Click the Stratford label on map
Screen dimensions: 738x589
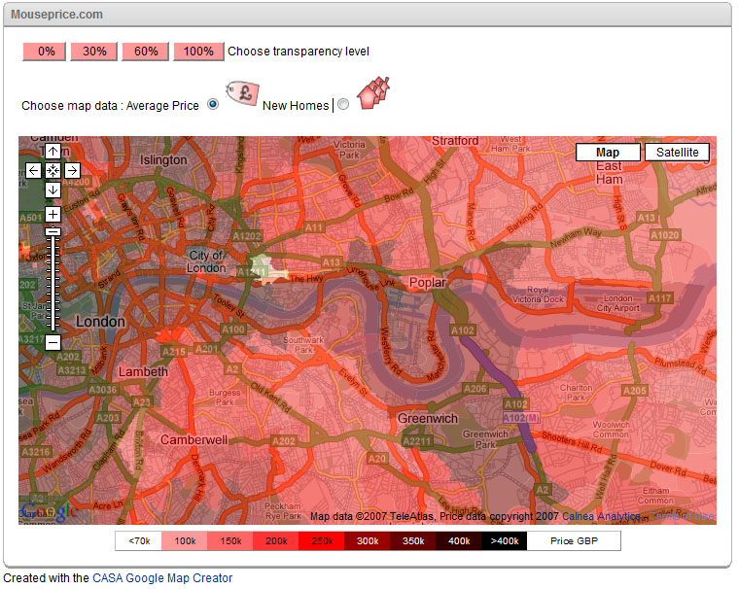[x=455, y=141]
